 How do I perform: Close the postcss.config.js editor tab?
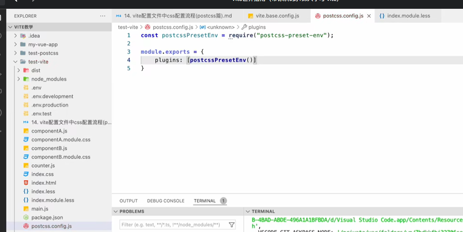(x=369, y=16)
